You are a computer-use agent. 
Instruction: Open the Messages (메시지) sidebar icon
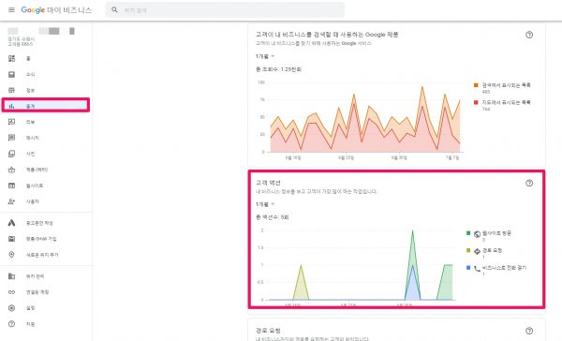11,138
